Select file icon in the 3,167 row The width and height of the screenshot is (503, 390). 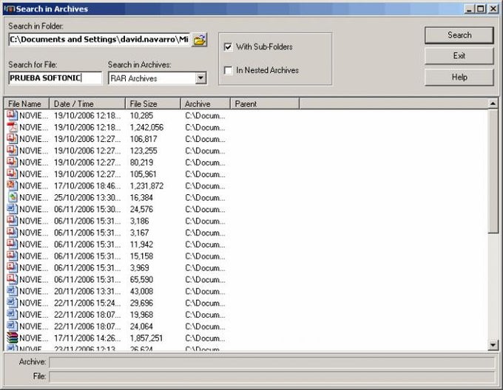(x=12, y=233)
